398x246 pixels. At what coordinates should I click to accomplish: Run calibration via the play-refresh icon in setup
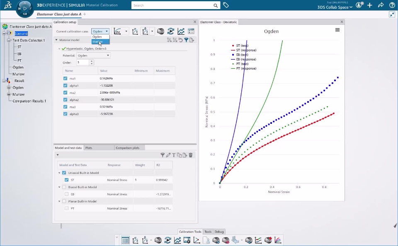coord(170,31)
